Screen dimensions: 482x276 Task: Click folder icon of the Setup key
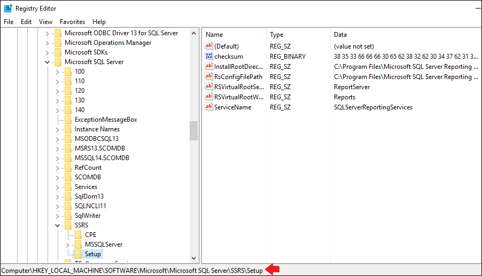[79, 254]
